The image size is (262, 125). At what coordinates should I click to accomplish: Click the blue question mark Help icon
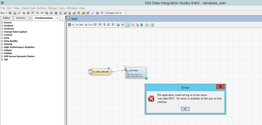[102, 13]
